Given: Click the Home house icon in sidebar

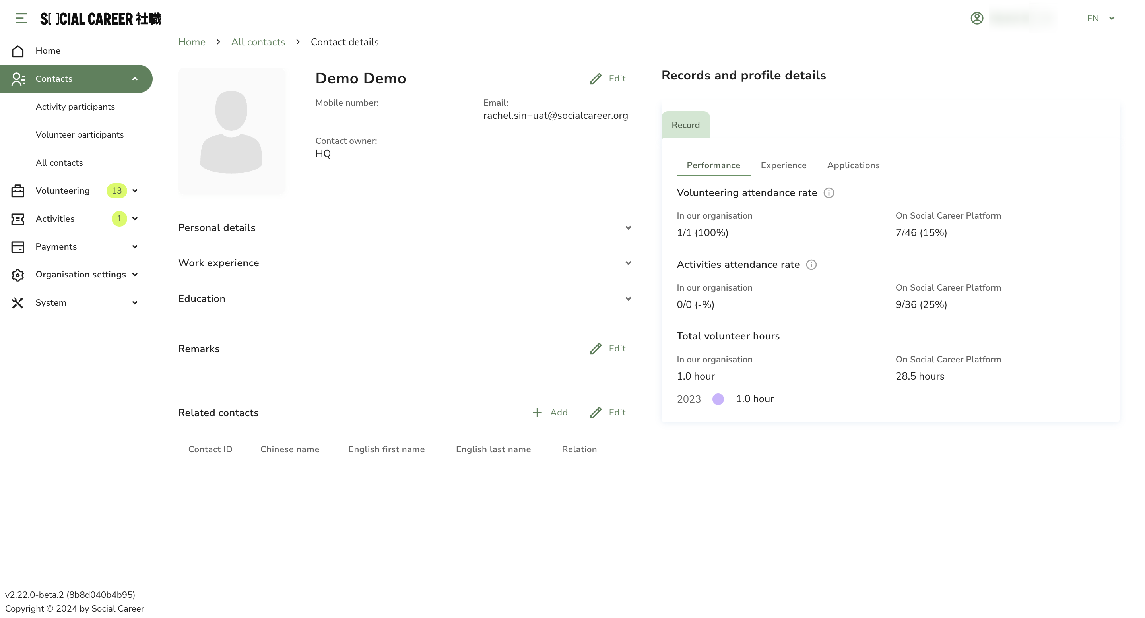Looking at the screenshot, I should point(18,51).
